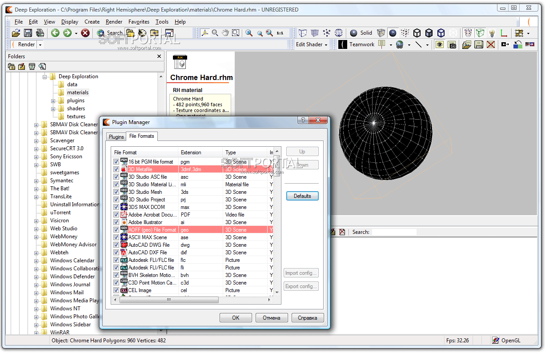This screenshot has height=353, width=545.
Task: Click the lightbulb lighting icon
Action: pos(492,33)
